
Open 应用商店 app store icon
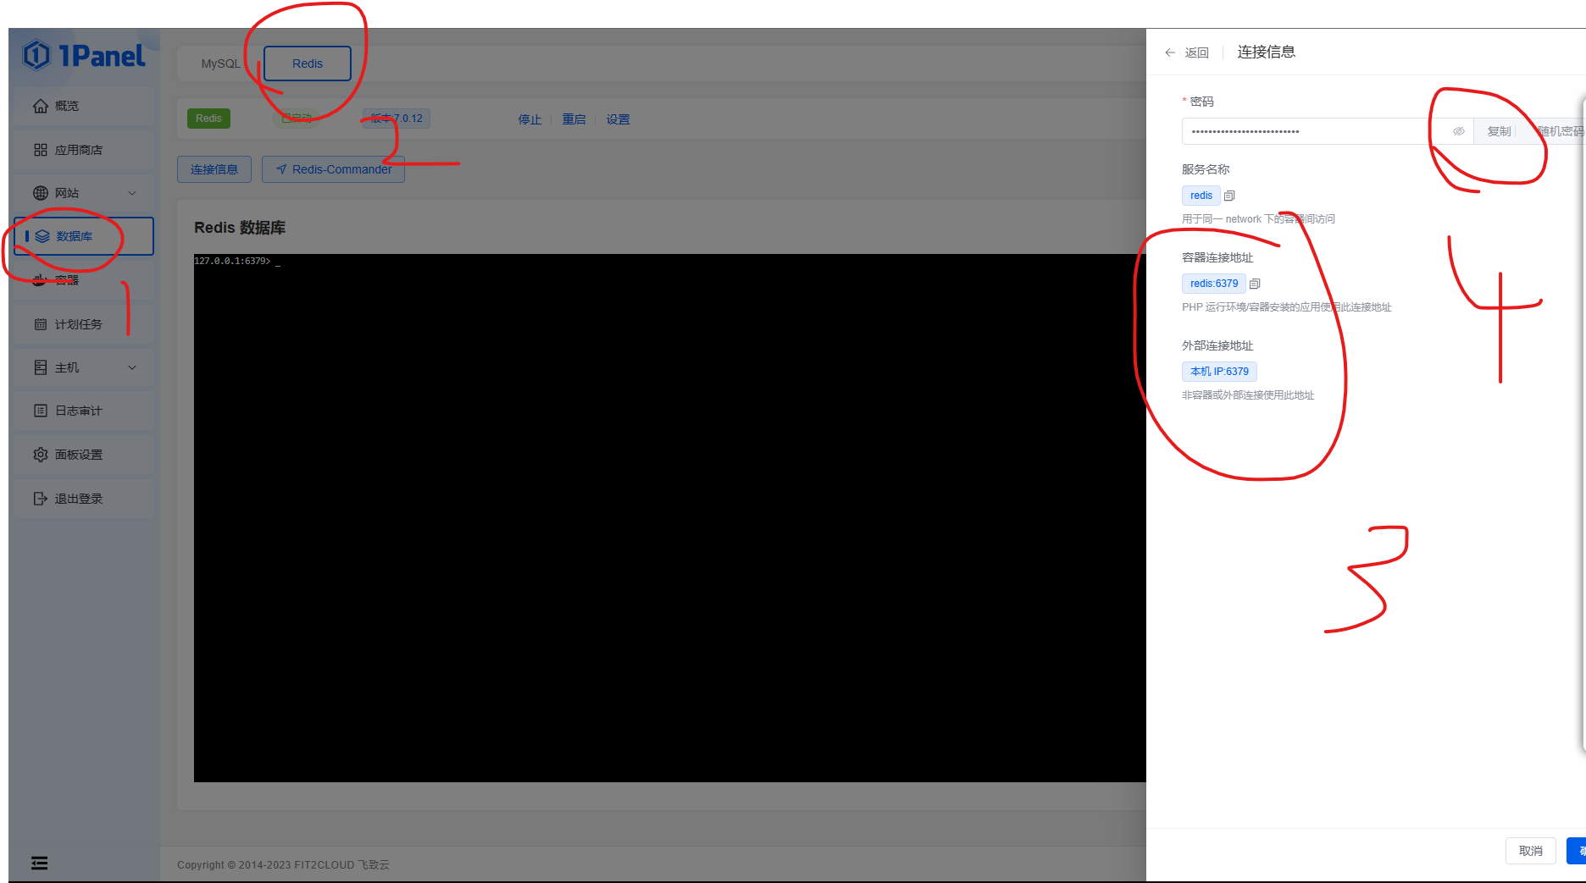pyautogui.click(x=41, y=149)
